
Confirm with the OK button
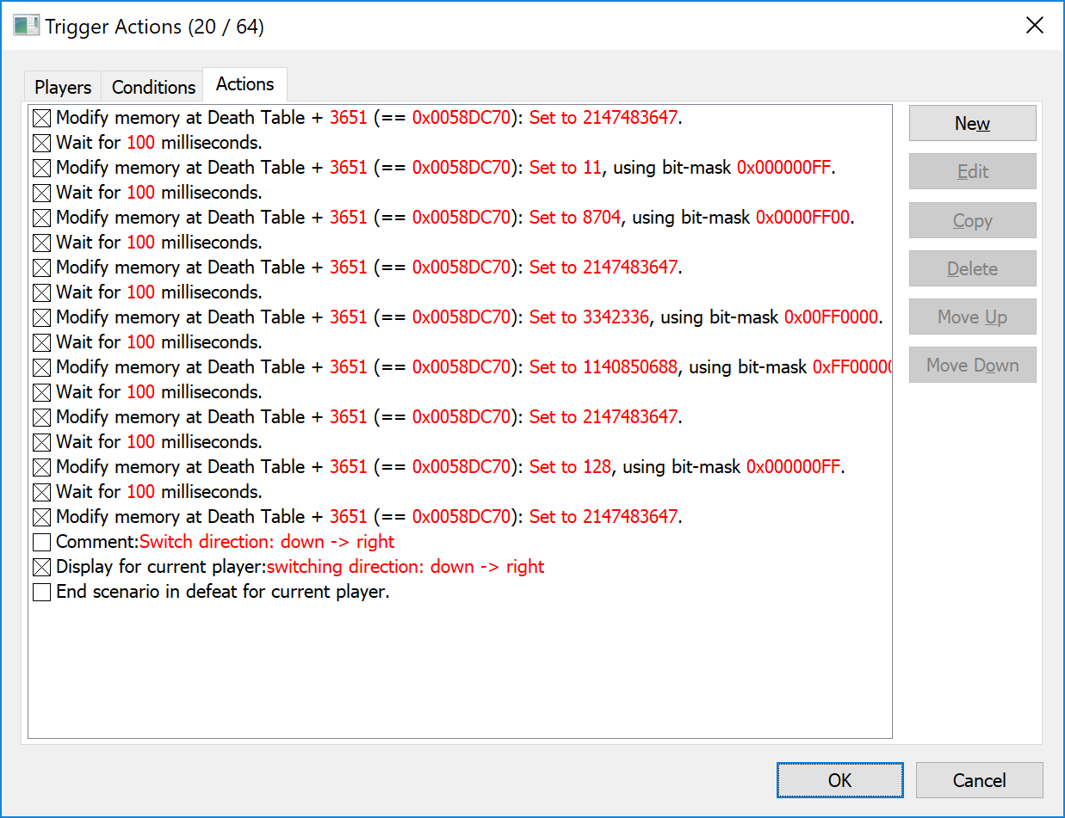click(839, 780)
